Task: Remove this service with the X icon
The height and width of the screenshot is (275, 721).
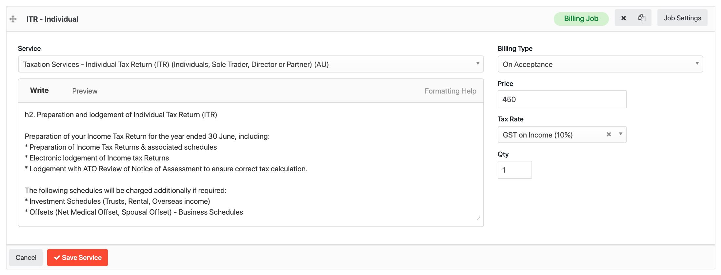Action: coord(624,18)
